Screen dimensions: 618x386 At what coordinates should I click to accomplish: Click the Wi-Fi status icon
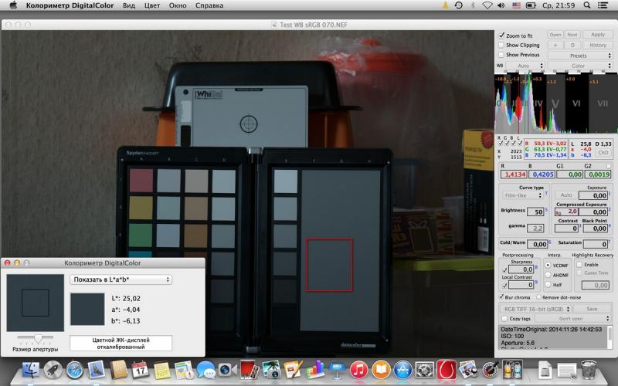[x=487, y=5]
